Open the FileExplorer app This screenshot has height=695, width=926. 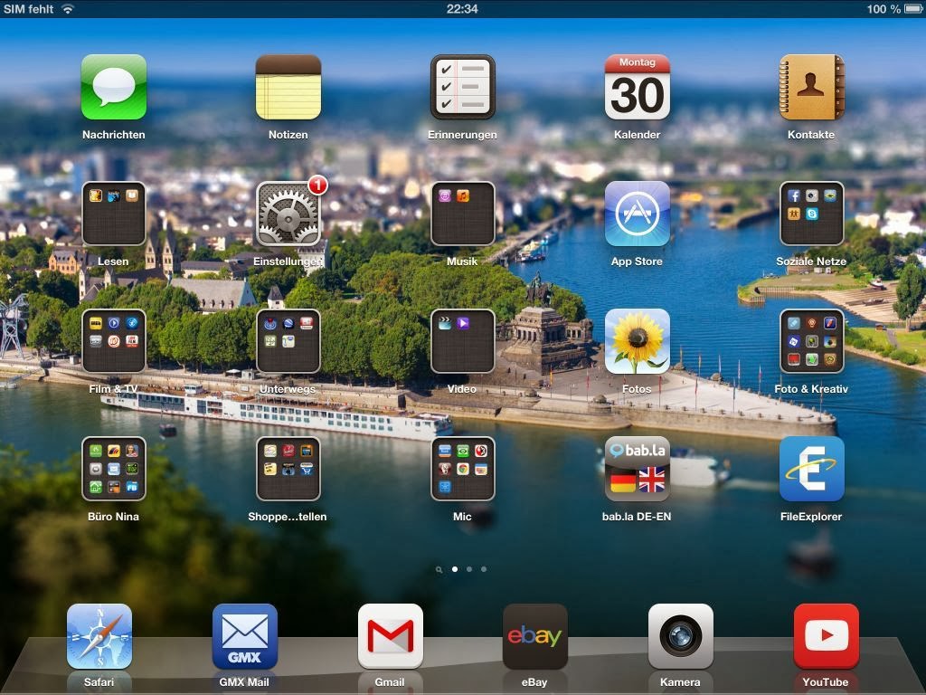pyautogui.click(x=811, y=469)
